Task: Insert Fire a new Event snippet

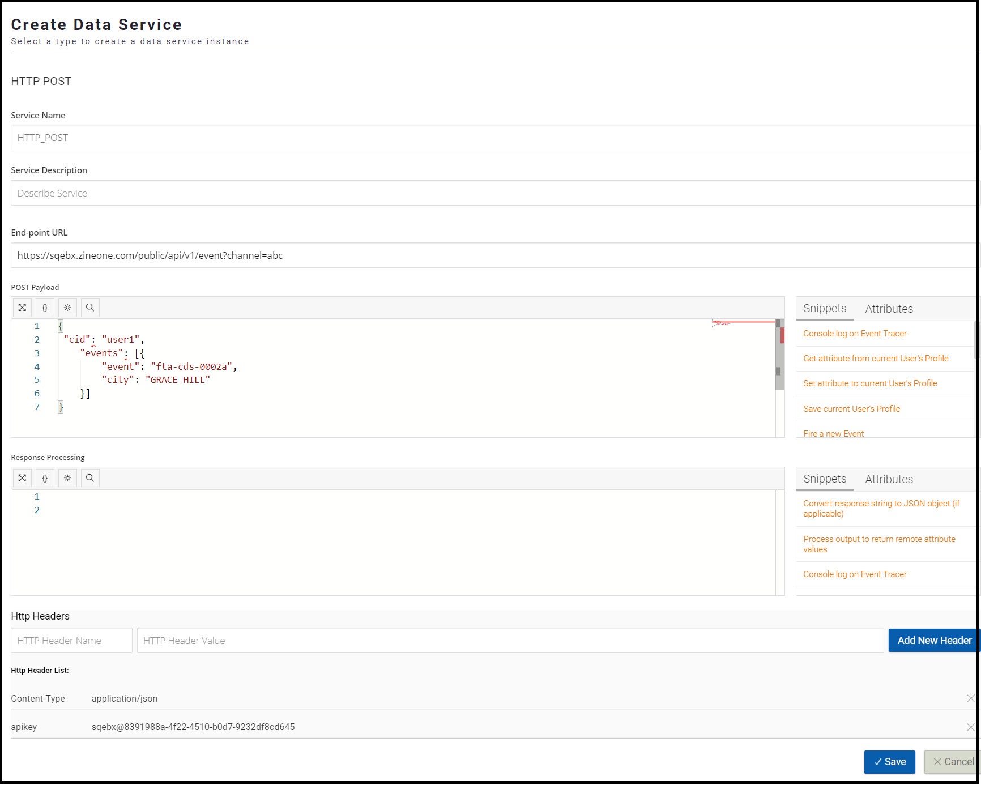Action: tap(833, 433)
